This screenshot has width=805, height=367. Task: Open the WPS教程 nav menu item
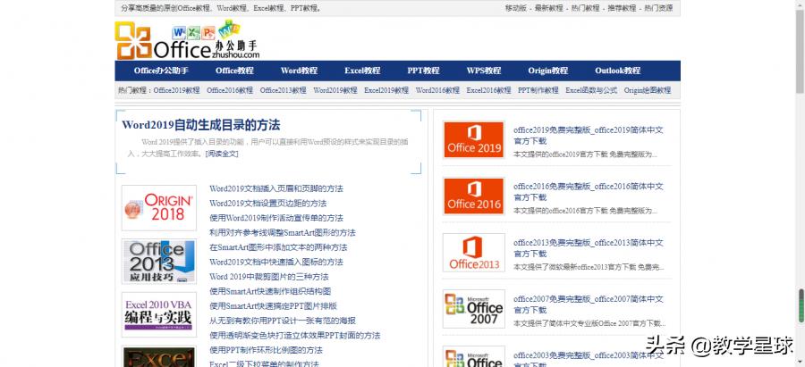(484, 71)
